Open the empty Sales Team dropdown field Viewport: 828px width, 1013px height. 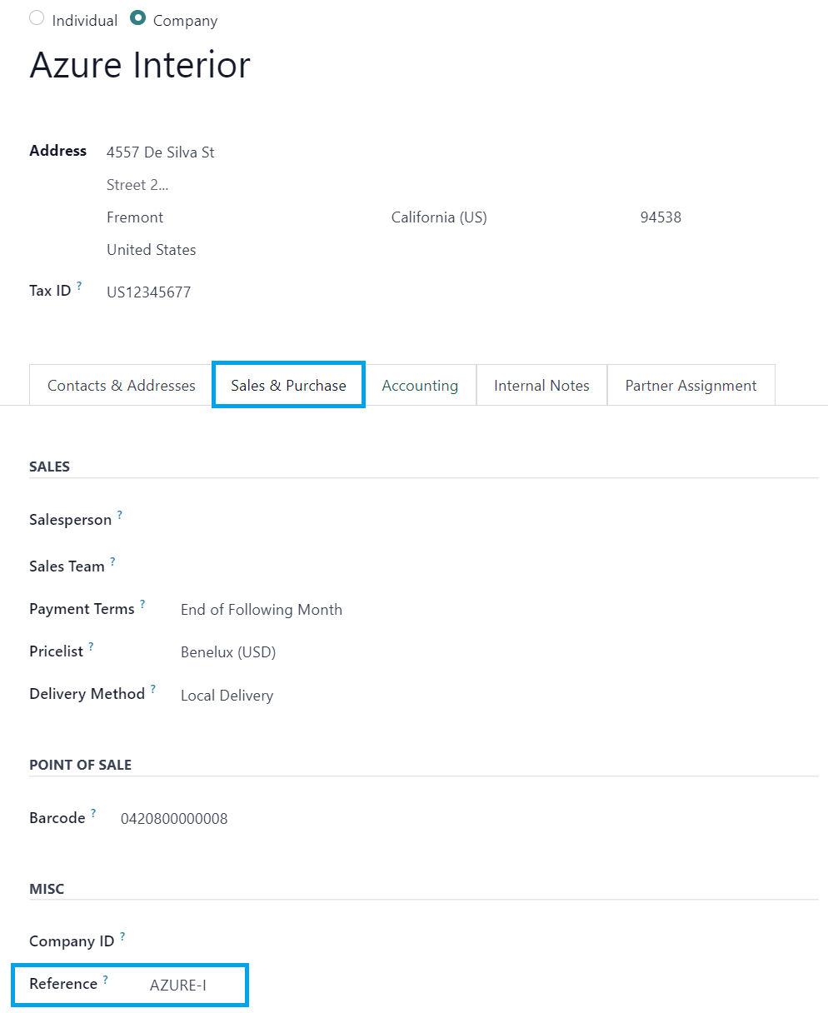pos(498,566)
